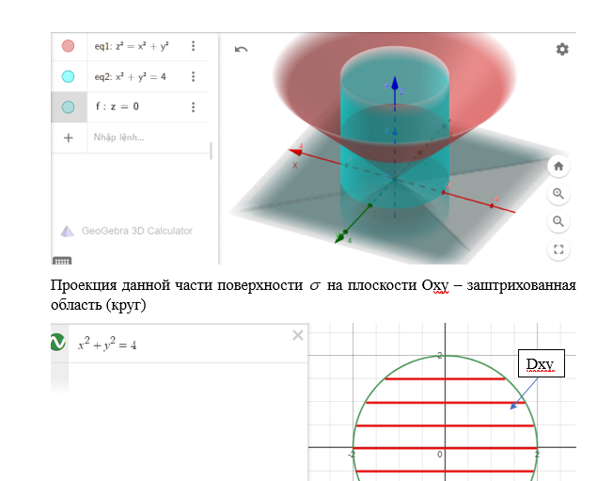Screen dimensions: 613x481
Task: Toggle the Desmos graph color icon
Action: click(58, 343)
